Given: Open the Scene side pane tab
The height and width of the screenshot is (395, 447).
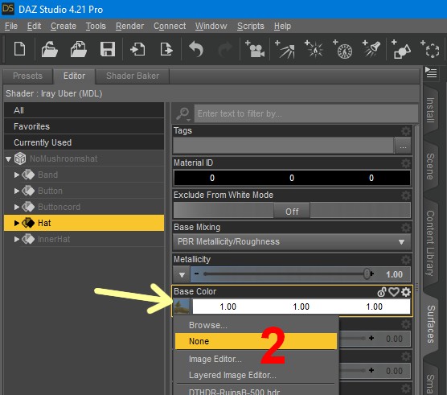Looking at the screenshot, I should coord(430,167).
